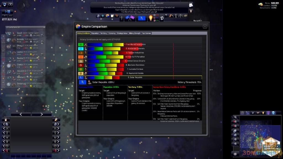
Task: Click the help bubble icon in top-left
Action: pos(11,4)
